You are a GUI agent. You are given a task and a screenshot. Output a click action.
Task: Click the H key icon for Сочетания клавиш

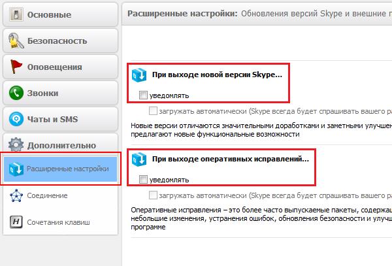point(16,222)
